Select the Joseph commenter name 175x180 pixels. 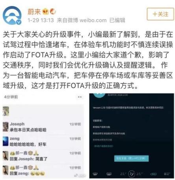pyautogui.click(x=17, y=124)
